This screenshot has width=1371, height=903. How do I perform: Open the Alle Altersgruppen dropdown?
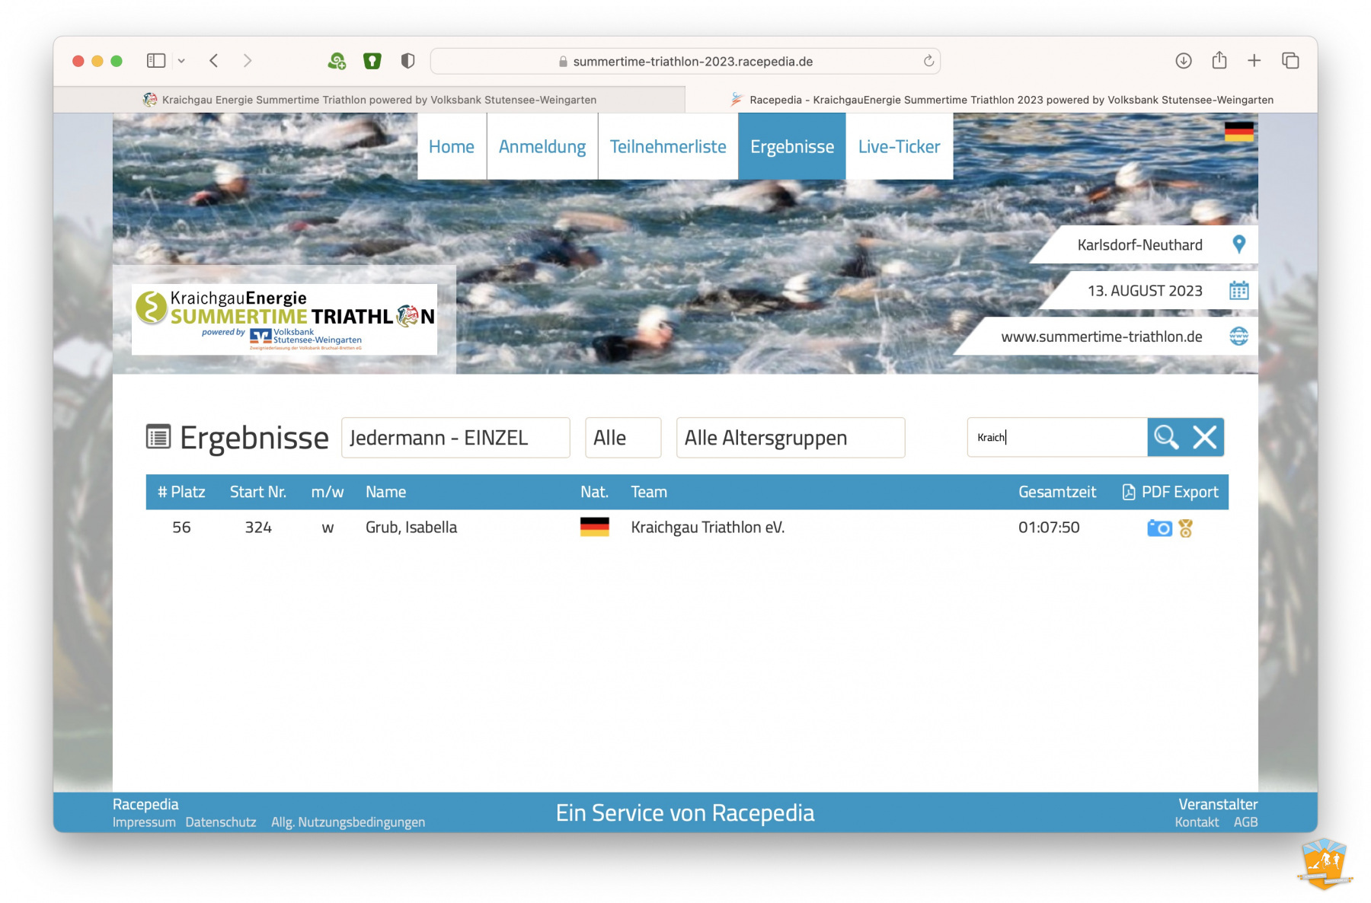[x=790, y=438]
